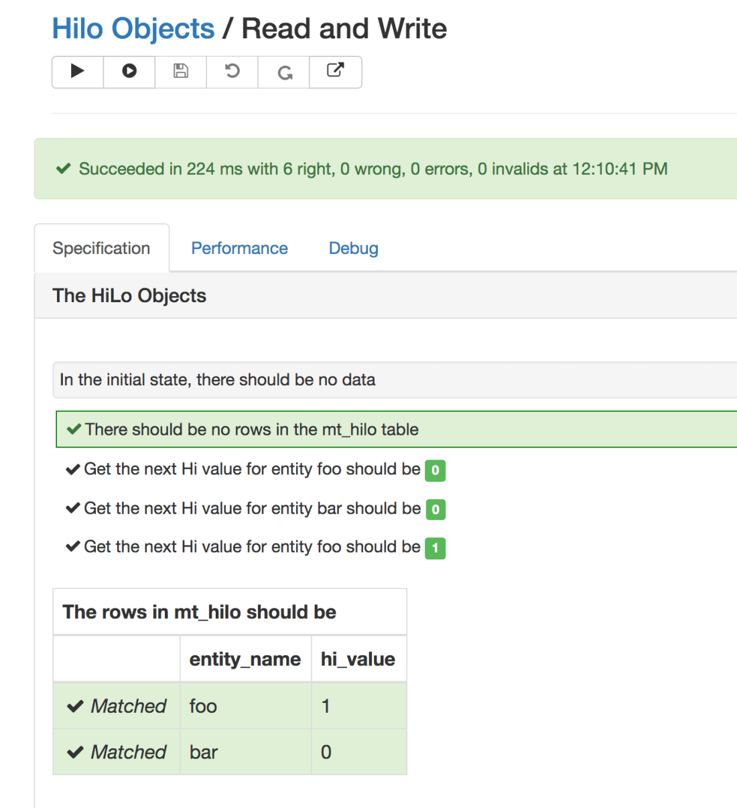Click the checkmark beside the foo Matched row
737x808 pixels.
pos(75,706)
